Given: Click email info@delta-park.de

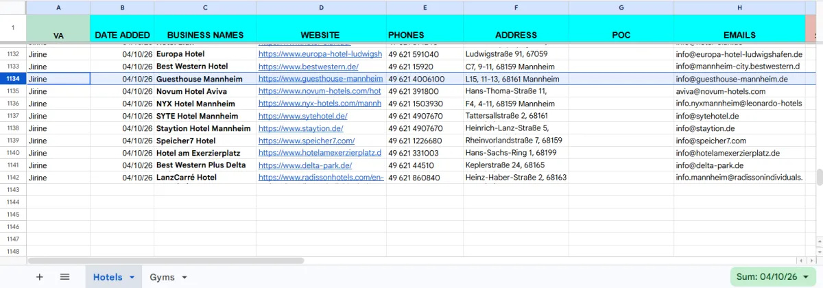Looking at the screenshot, I should click(710, 165).
